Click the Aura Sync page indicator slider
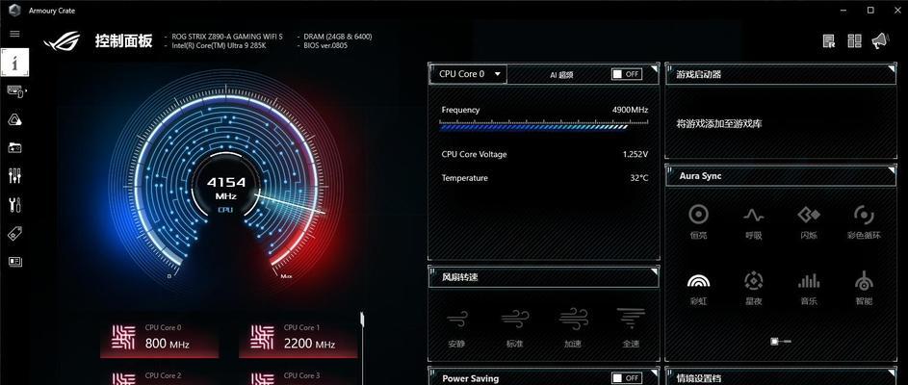Image resolution: width=908 pixels, height=385 pixels. pos(781,342)
